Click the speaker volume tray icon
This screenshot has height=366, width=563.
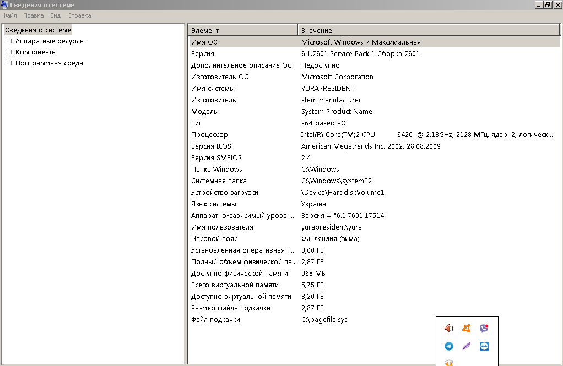448,329
